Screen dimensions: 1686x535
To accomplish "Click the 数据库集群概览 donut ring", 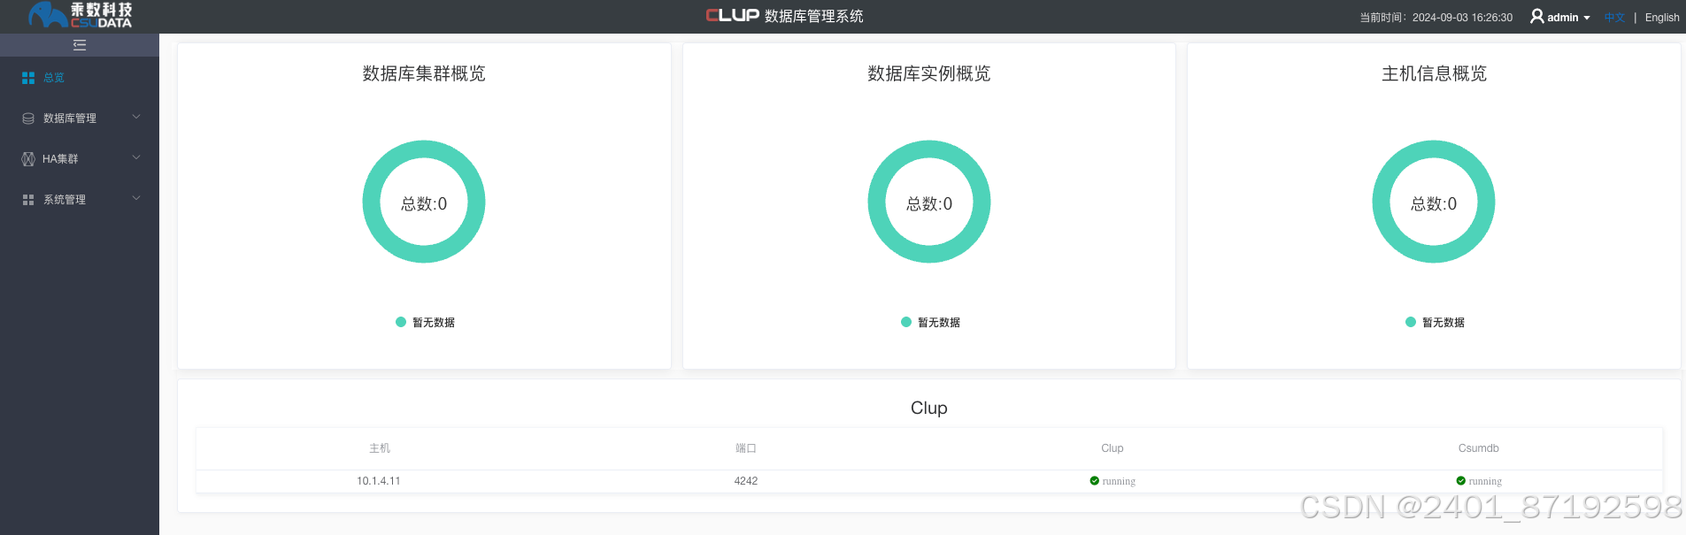I will point(424,149).
